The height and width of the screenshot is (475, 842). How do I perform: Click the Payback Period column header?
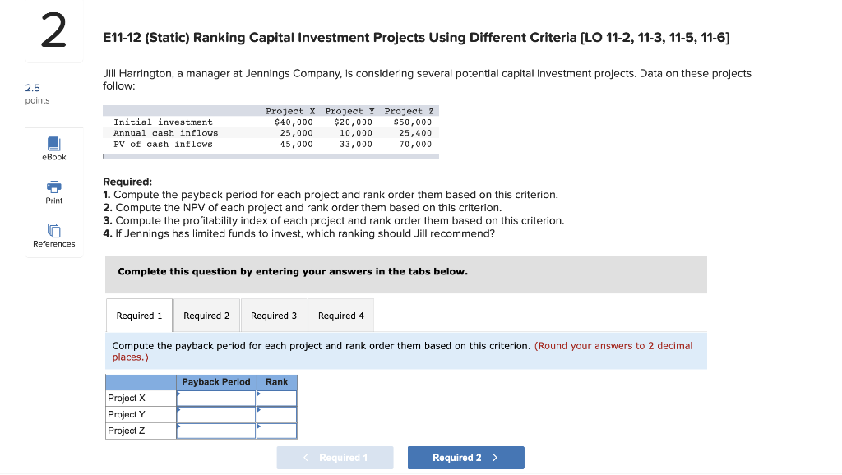(x=216, y=381)
